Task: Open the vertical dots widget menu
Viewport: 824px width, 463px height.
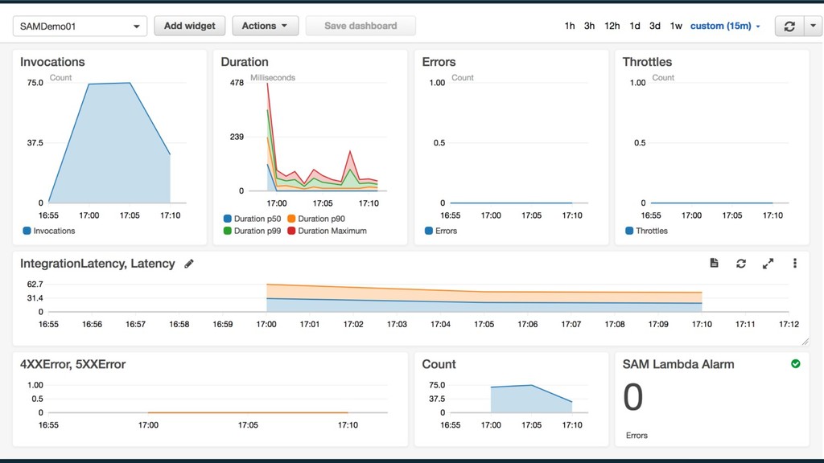Action: click(794, 264)
